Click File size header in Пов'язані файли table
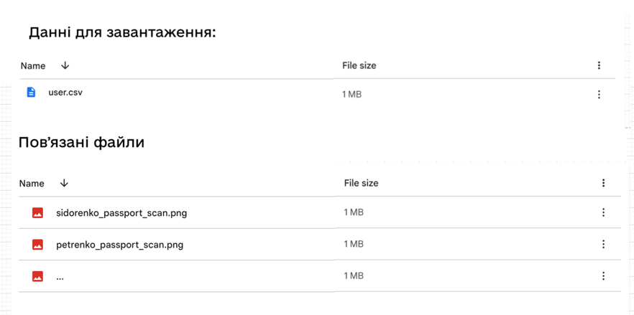This screenshot has height=315, width=634. (361, 183)
